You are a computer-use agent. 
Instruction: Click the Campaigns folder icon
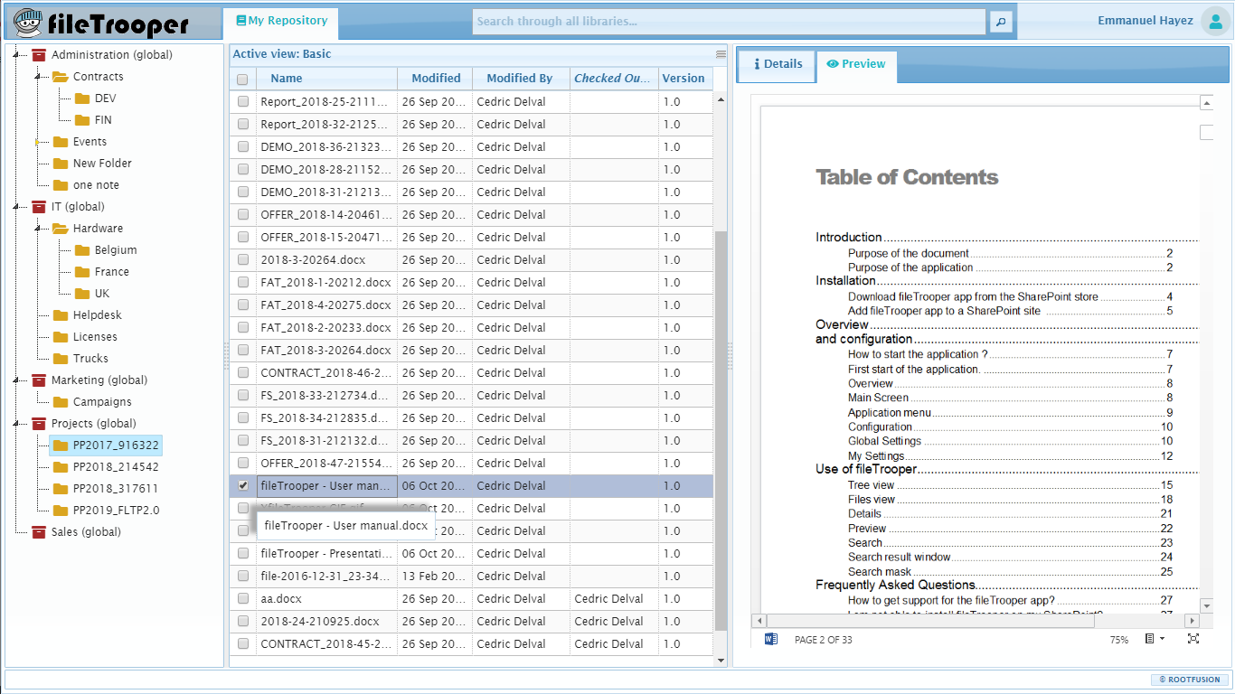(61, 402)
